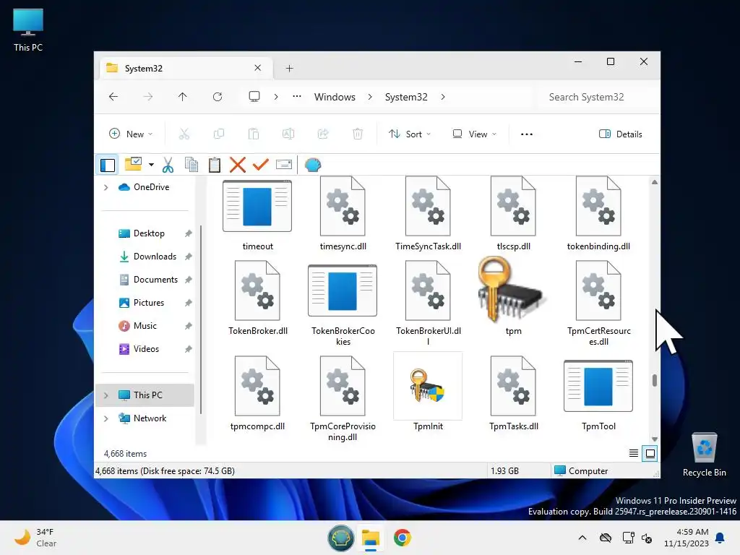This screenshot has width=740, height=555.
Task: Add a new tab with plus button
Action: tap(289, 69)
